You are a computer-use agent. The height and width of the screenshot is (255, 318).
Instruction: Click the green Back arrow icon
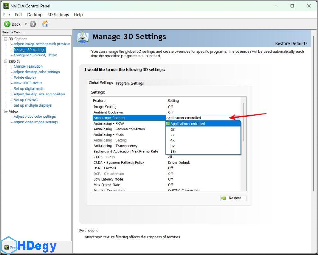(7, 24)
